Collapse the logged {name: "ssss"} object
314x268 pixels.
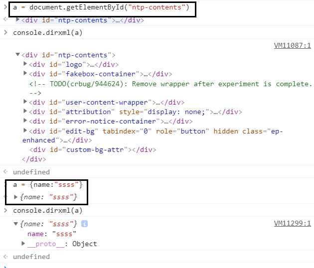click(15, 224)
